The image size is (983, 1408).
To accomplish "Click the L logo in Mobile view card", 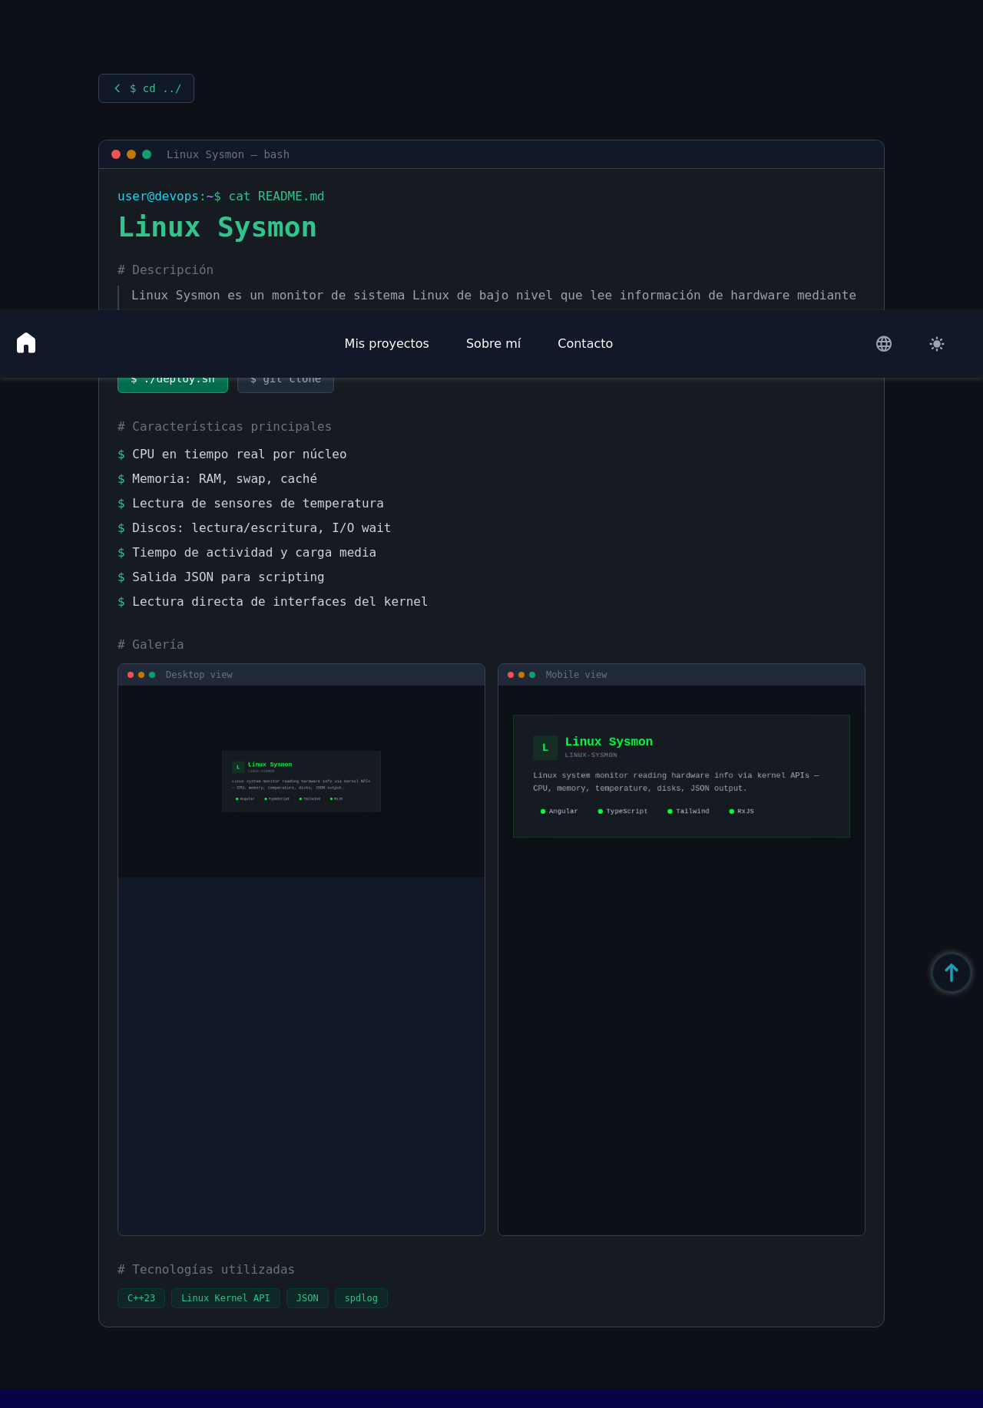I will [x=545, y=748].
